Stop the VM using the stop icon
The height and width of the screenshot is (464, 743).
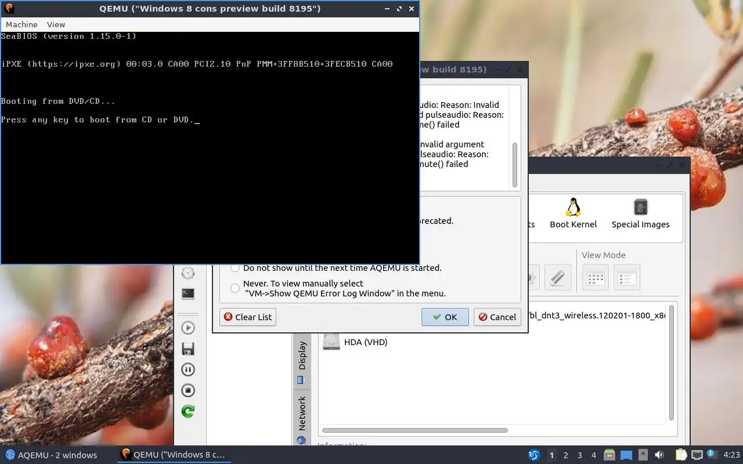(188, 390)
